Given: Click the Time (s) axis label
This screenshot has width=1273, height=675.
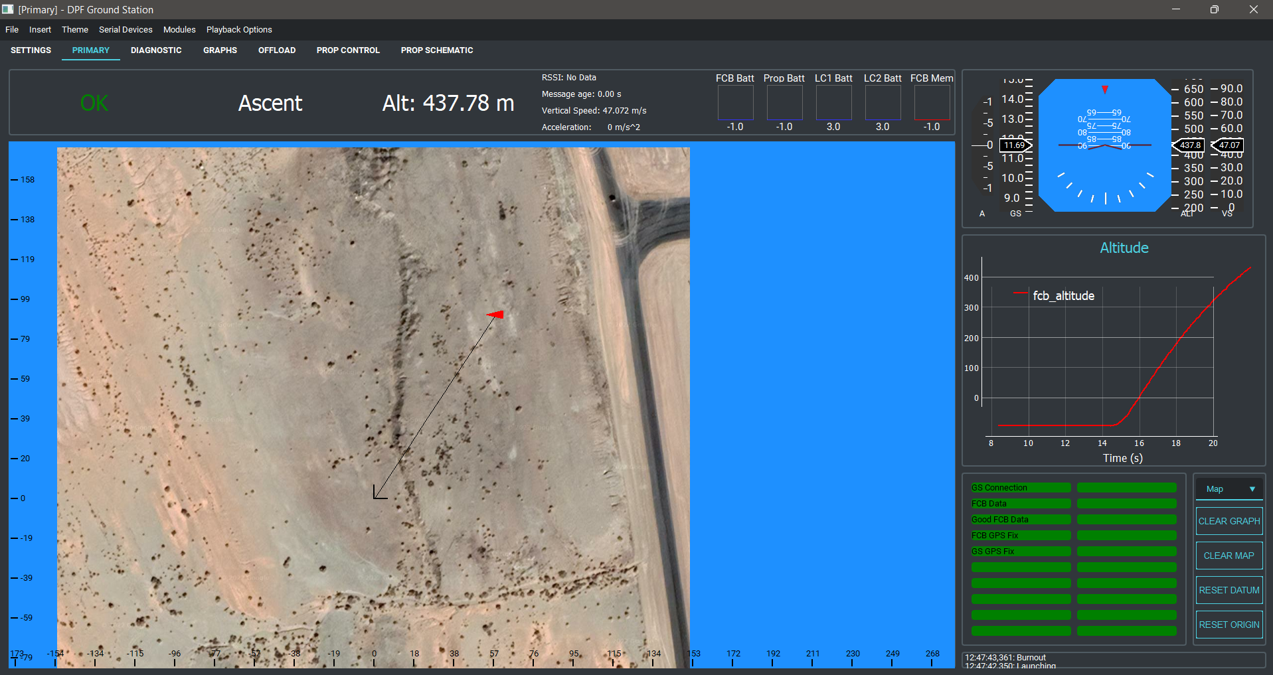Looking at the screenshot, I should pos(1123,458).
